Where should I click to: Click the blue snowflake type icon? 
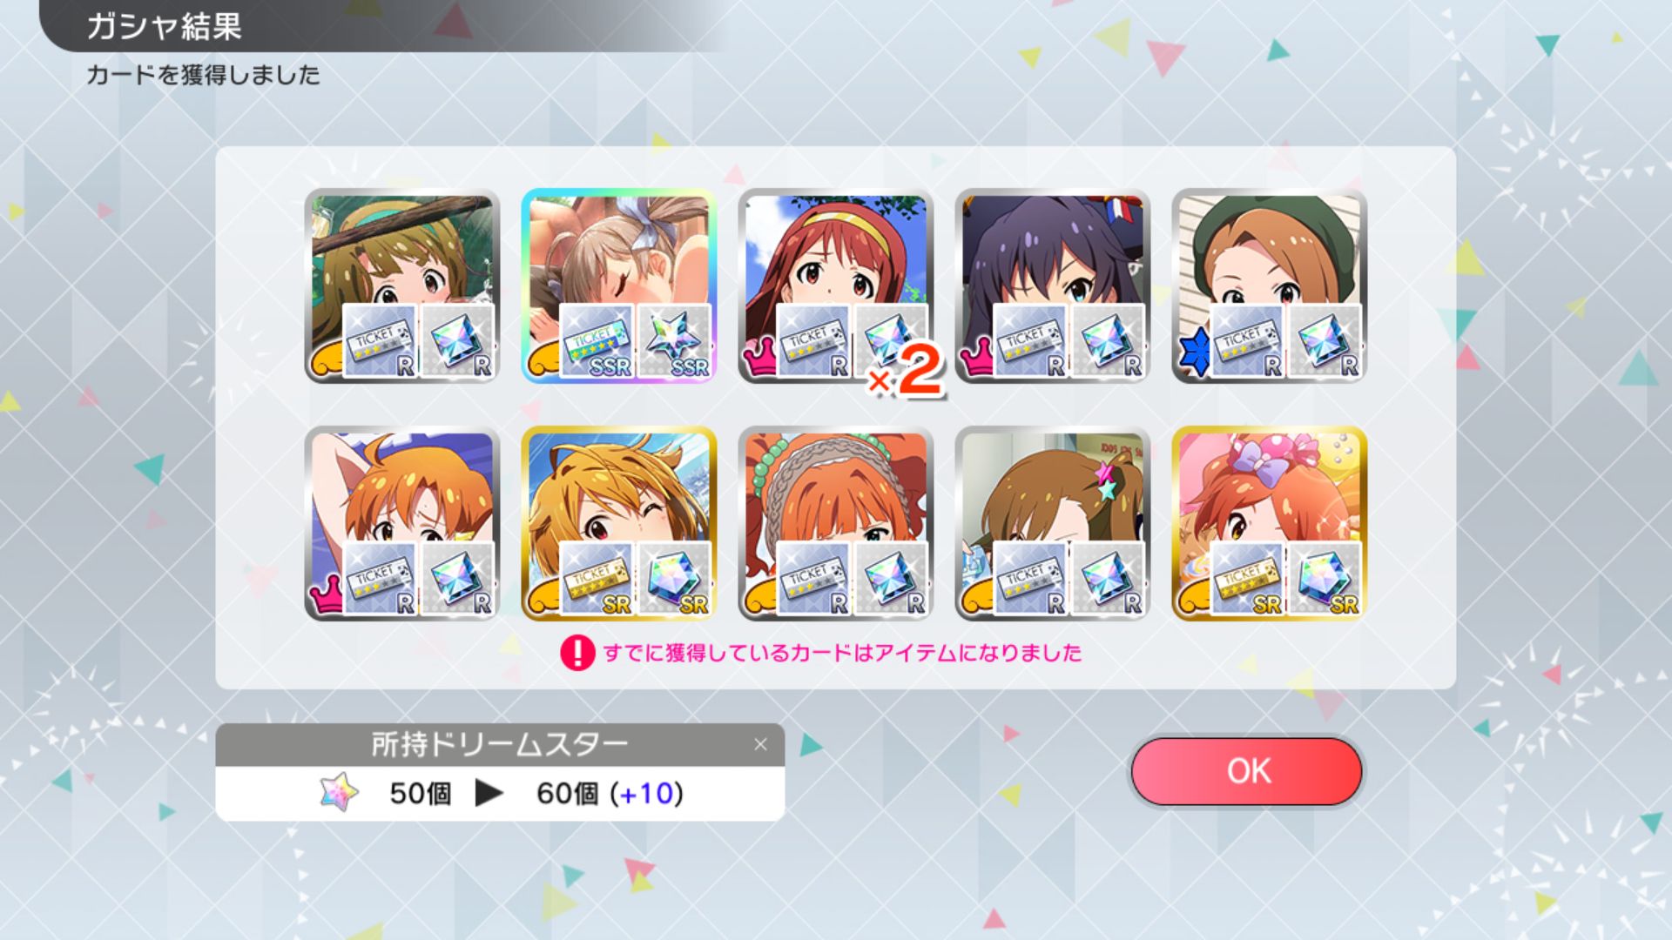tap(1195, 352)
